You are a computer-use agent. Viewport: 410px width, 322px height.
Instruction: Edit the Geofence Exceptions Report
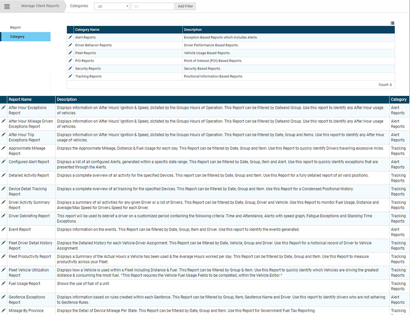click(x=2, y=297)
